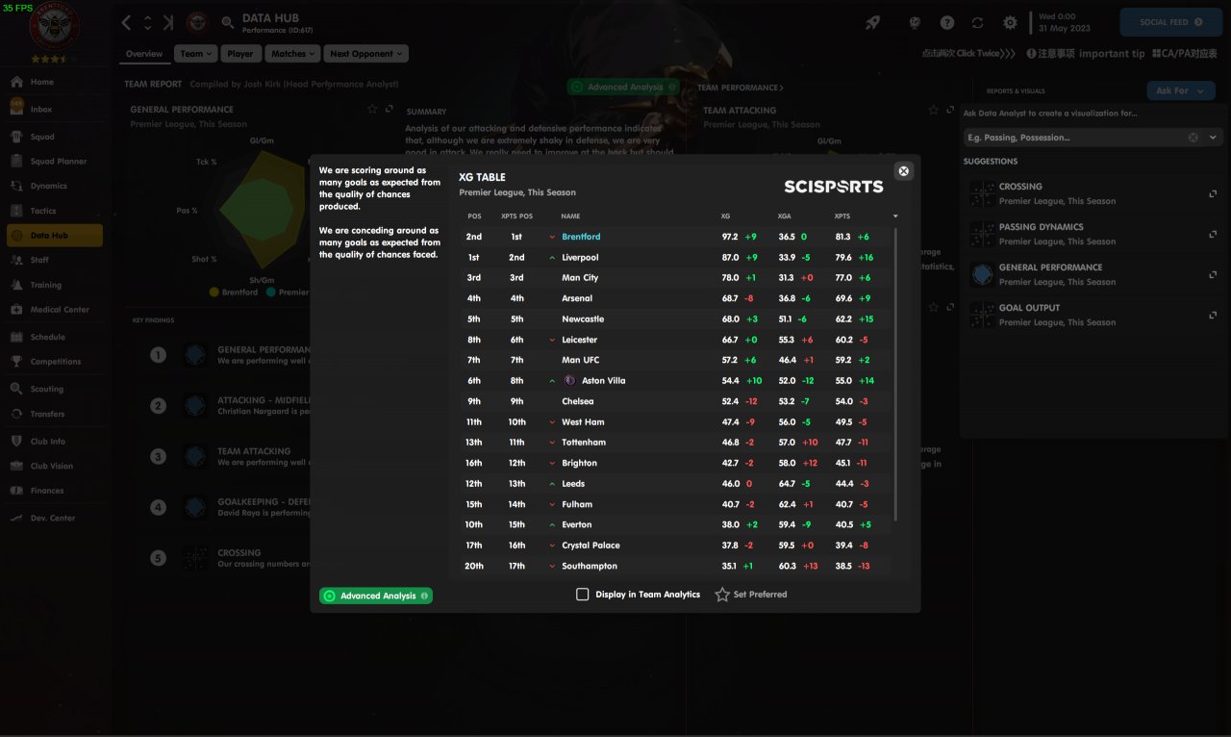Image resolution: width=1231 pixels, height=737 pixels.
Task: Go forward using the right arrow
Action: [168, 22]
